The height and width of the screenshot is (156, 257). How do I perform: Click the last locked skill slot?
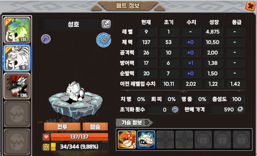(241, 139)
